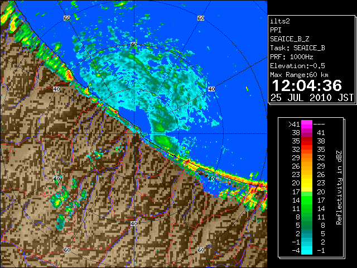Click the 'ilts2' radar site label
Image resolution: width=357 pixels, height=268 pixels.
[280, 21]
